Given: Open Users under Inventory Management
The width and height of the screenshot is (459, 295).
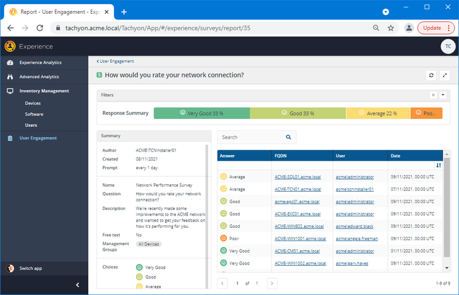Looking at the screenshot, I should [31, 125].
